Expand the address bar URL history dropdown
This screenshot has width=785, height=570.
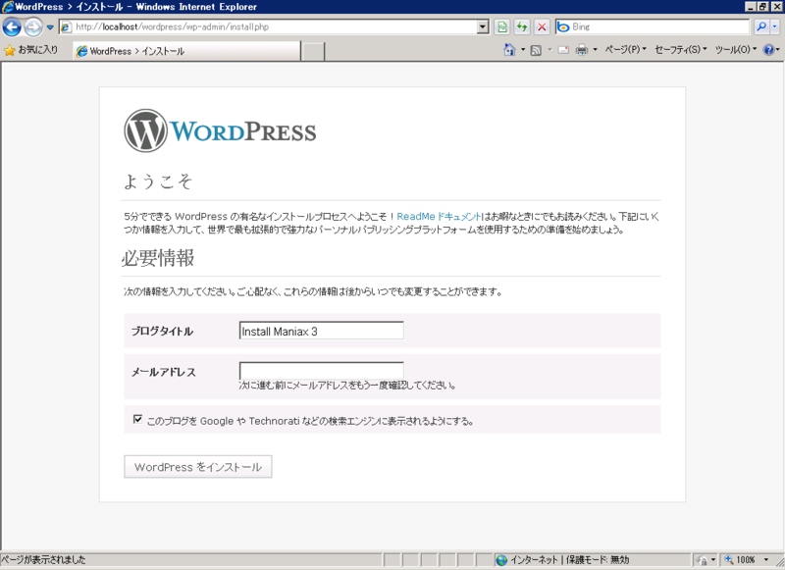[x=483, y=27]
